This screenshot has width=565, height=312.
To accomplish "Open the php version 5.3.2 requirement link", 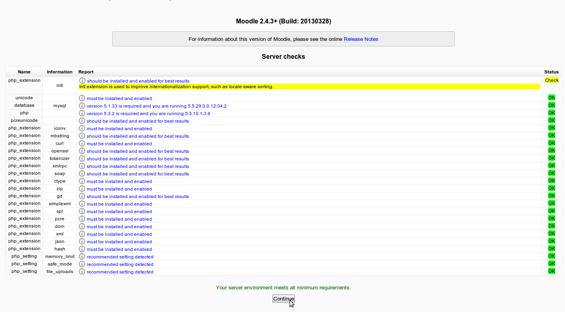I will click(x=148, y=114).
